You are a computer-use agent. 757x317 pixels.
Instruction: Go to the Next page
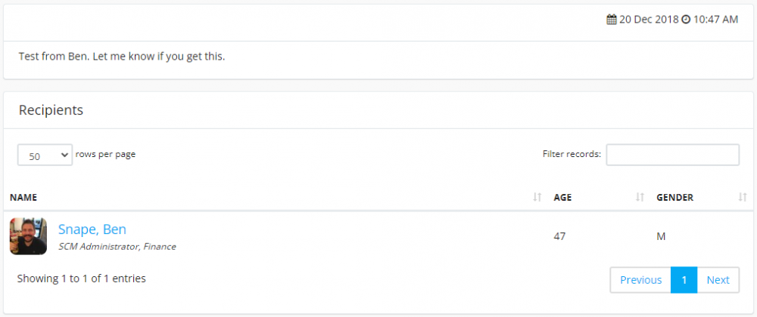pyautogui.click(x=718, y=280)
